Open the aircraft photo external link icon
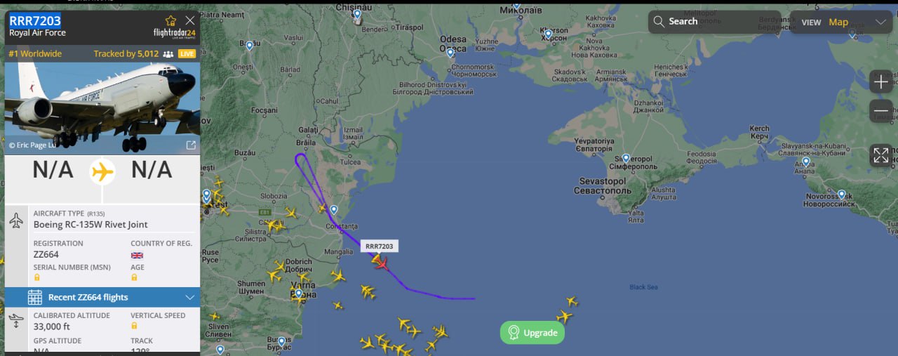The height and width of the screenshot is (356, 898). (191, 145)
